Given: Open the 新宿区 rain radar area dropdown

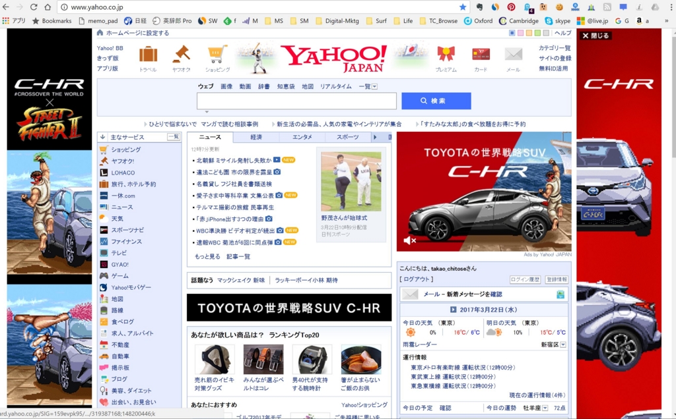Looking at the screenshot, I should (x=562, y=345).
